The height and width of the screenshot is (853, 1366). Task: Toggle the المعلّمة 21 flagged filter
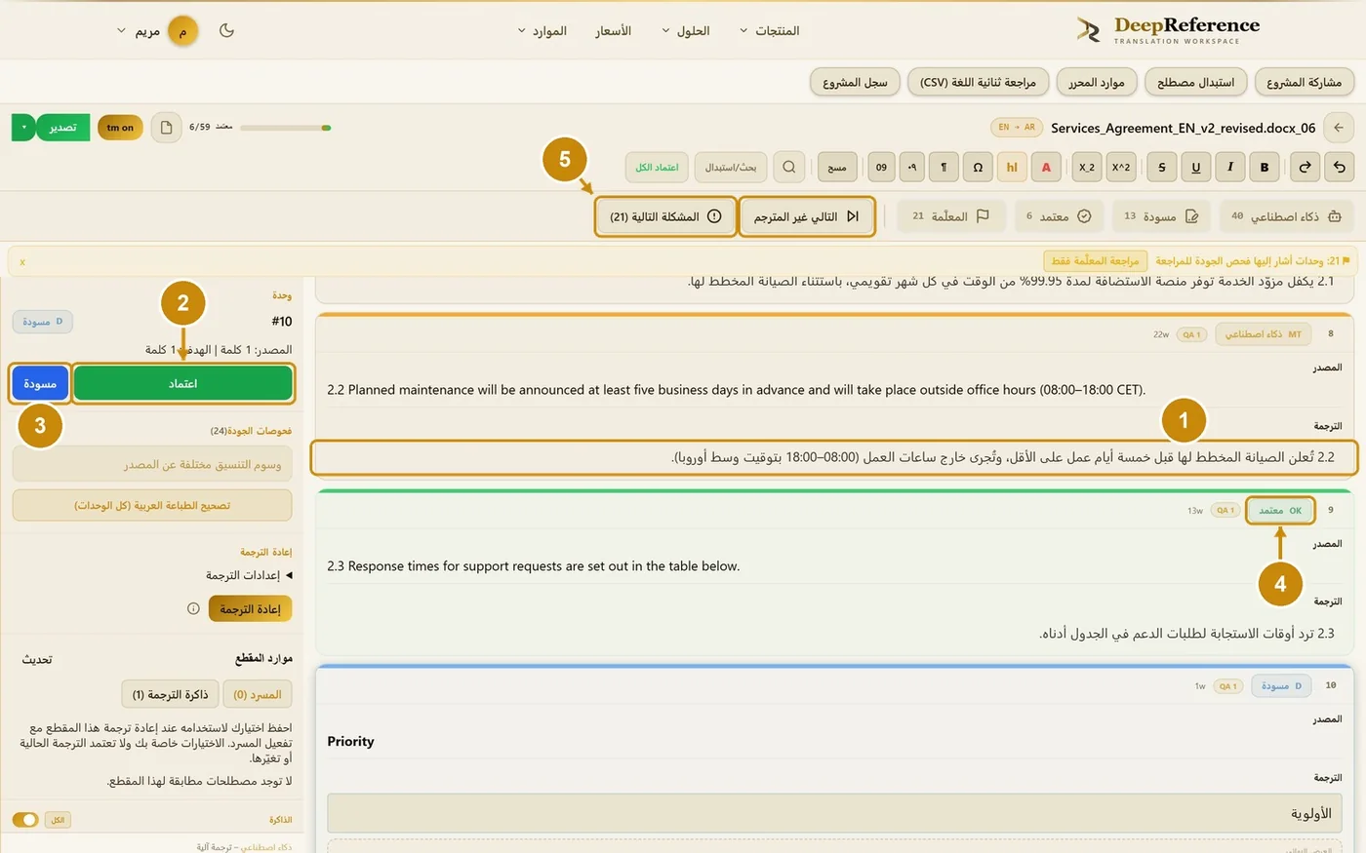(950, 216)
